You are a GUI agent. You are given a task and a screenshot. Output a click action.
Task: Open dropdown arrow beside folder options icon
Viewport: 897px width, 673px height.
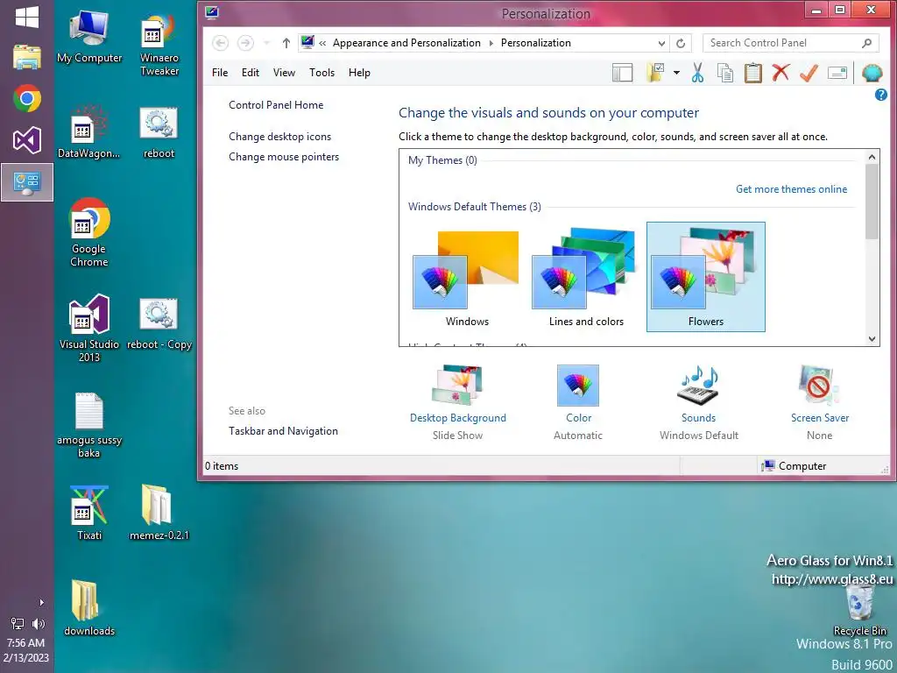(677, 73)
